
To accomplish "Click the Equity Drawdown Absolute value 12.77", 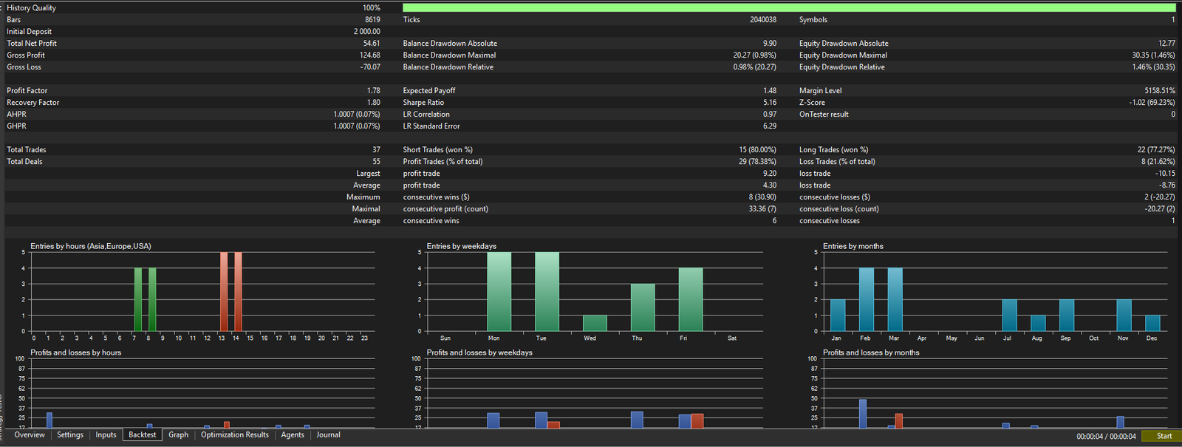I will click(1166, 44).
